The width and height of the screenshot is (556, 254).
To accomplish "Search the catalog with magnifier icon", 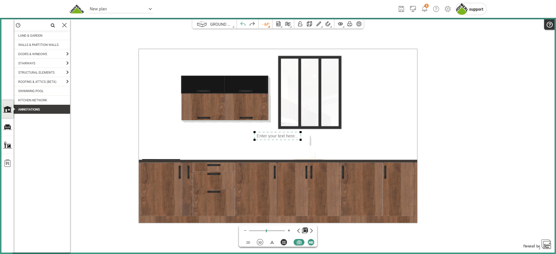I will pyautogui.click(x=53, y=25).
